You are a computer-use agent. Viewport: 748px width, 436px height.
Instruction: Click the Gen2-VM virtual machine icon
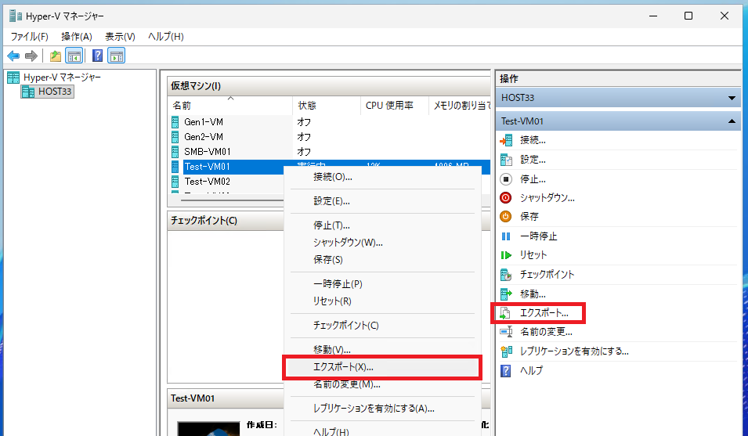click(175, 137)
